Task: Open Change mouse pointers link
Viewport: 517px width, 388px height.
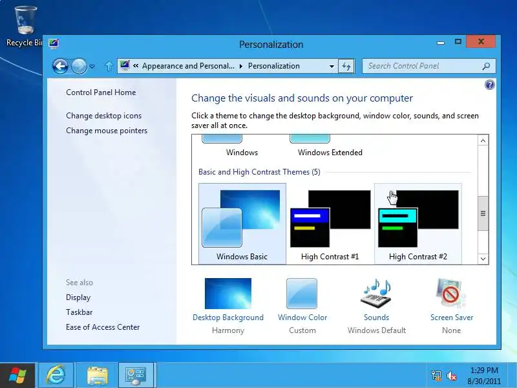Action: [107, 131]
